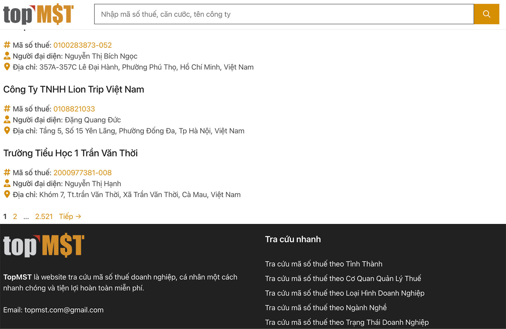Screen dimensions: 506x329
Task: Open the topMST logo in header
Action: pos(38,14)
